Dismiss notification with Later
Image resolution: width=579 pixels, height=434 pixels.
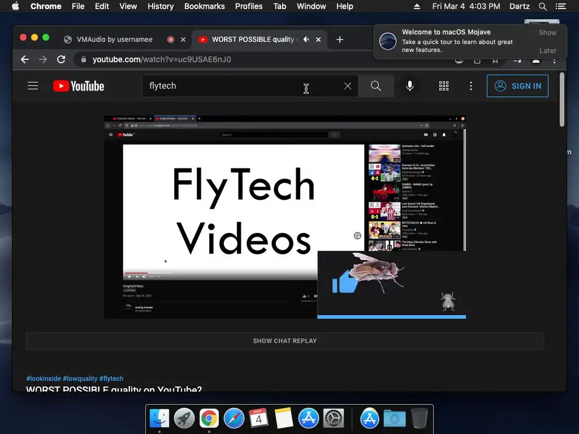547,50
